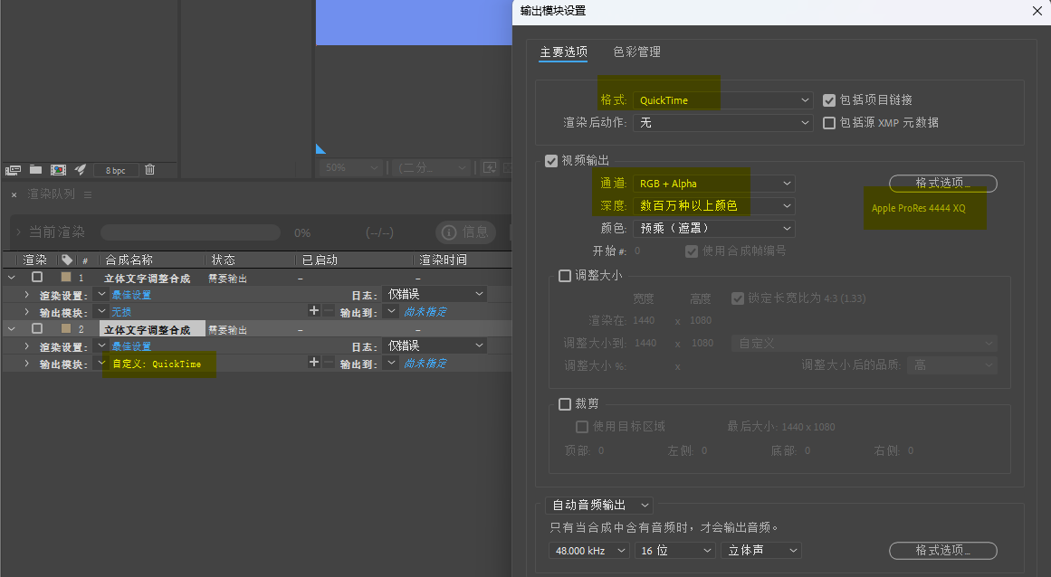Open the 自动音频输出 dropdown
Screen dimensions: 1051x577
[x=599, y=505]
